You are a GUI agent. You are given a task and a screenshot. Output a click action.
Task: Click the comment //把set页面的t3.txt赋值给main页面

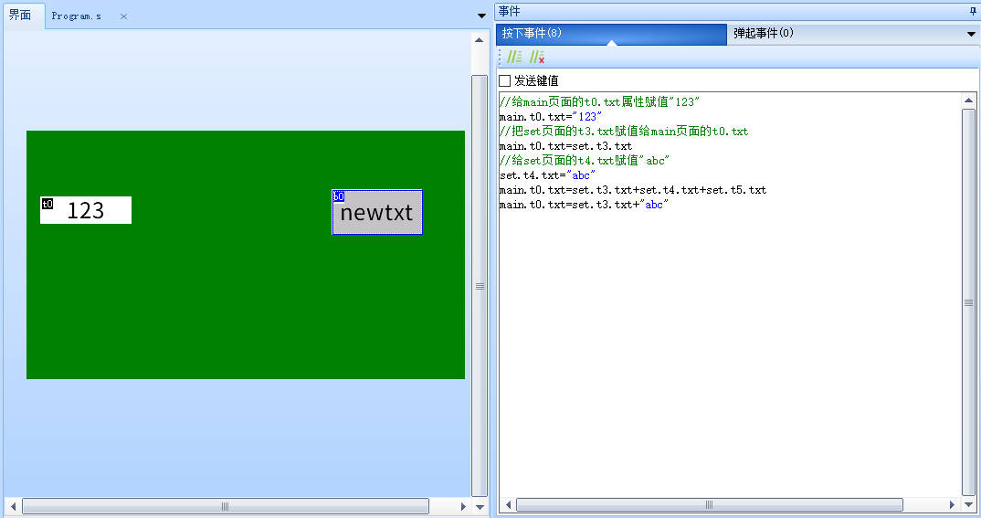click(624, 132)
